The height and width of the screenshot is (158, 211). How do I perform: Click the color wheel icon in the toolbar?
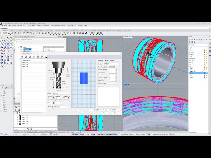(x=77, y=33)
